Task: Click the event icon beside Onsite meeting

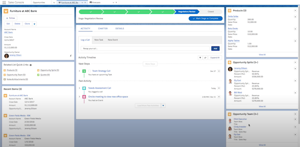Action: (x=85, y=97)
